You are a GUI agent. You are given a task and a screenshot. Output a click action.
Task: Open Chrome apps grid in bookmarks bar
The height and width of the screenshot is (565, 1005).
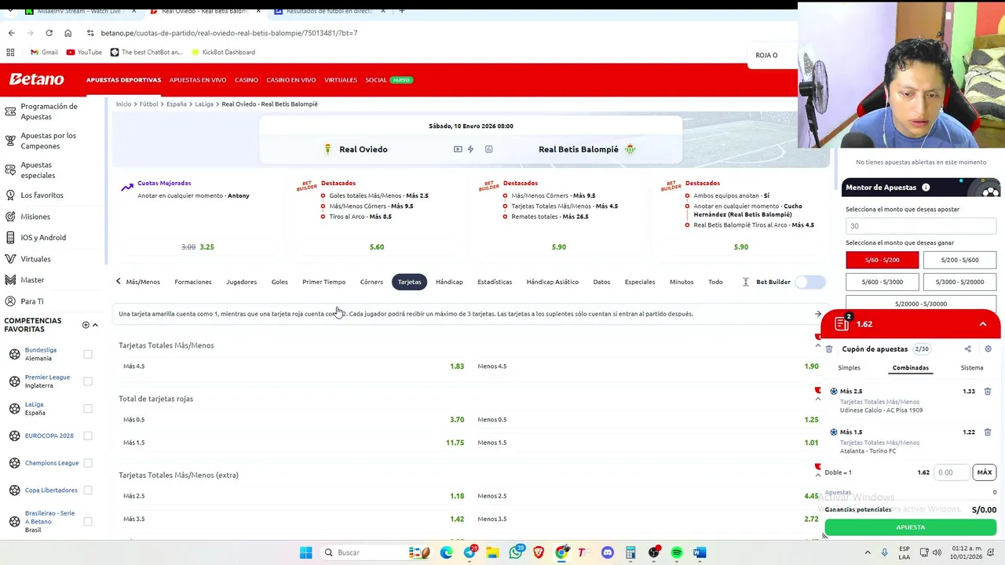coord(10,52)
